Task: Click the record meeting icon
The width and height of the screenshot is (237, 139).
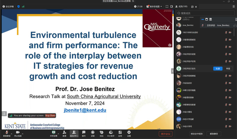Action: coord(93,132)
